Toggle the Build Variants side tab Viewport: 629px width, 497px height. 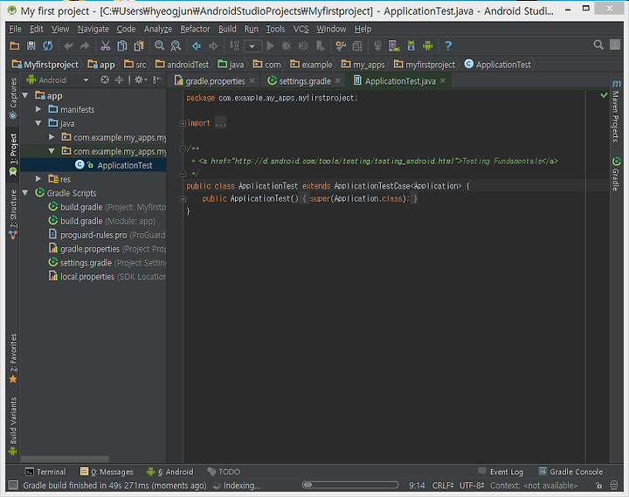point(13,426)
